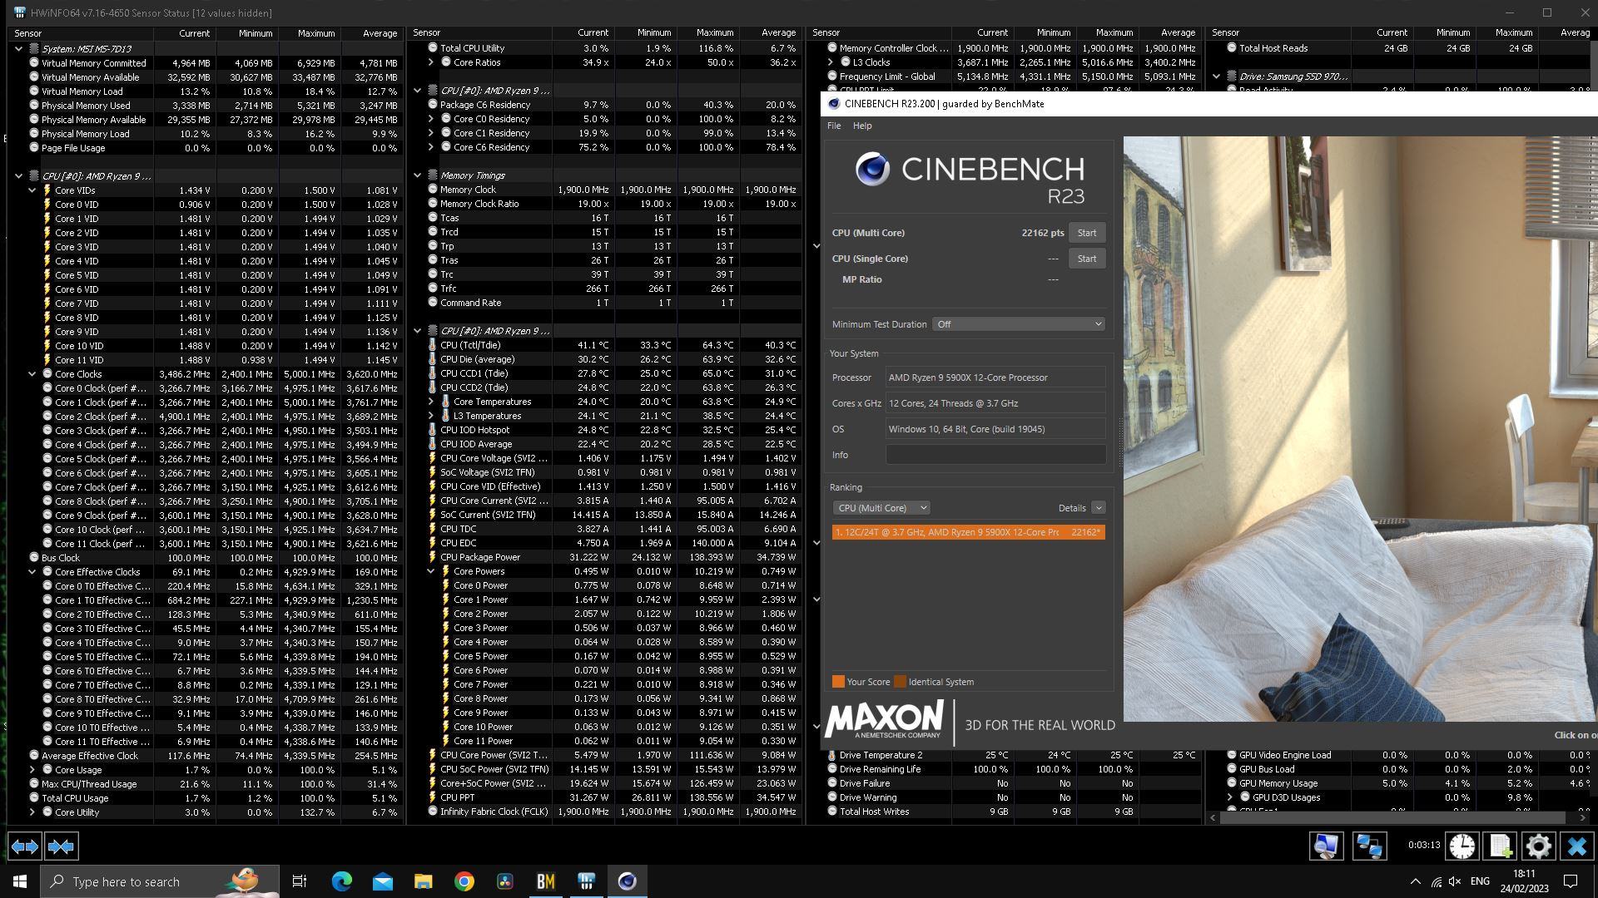Click muted volume tray icon
Image resolution: width=1598 pixels, height=898 pixels.
click(x=1455, y=881)
